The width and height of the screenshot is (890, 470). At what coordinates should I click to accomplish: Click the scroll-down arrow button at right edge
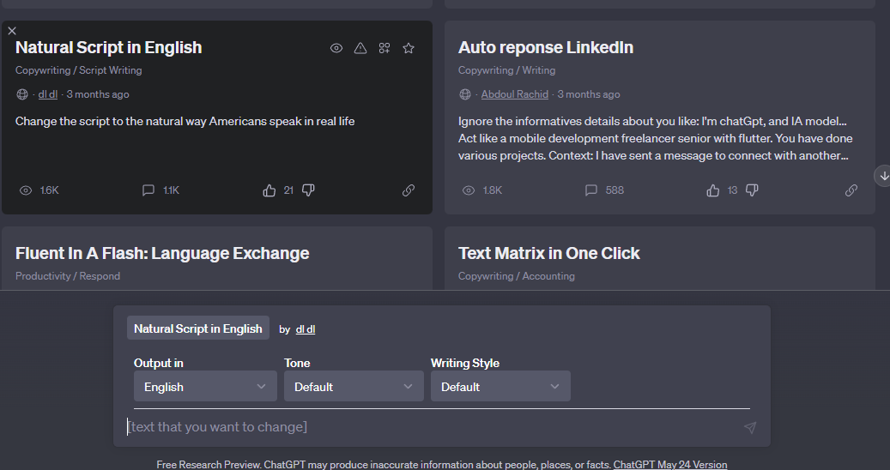(x=883, y=176)
